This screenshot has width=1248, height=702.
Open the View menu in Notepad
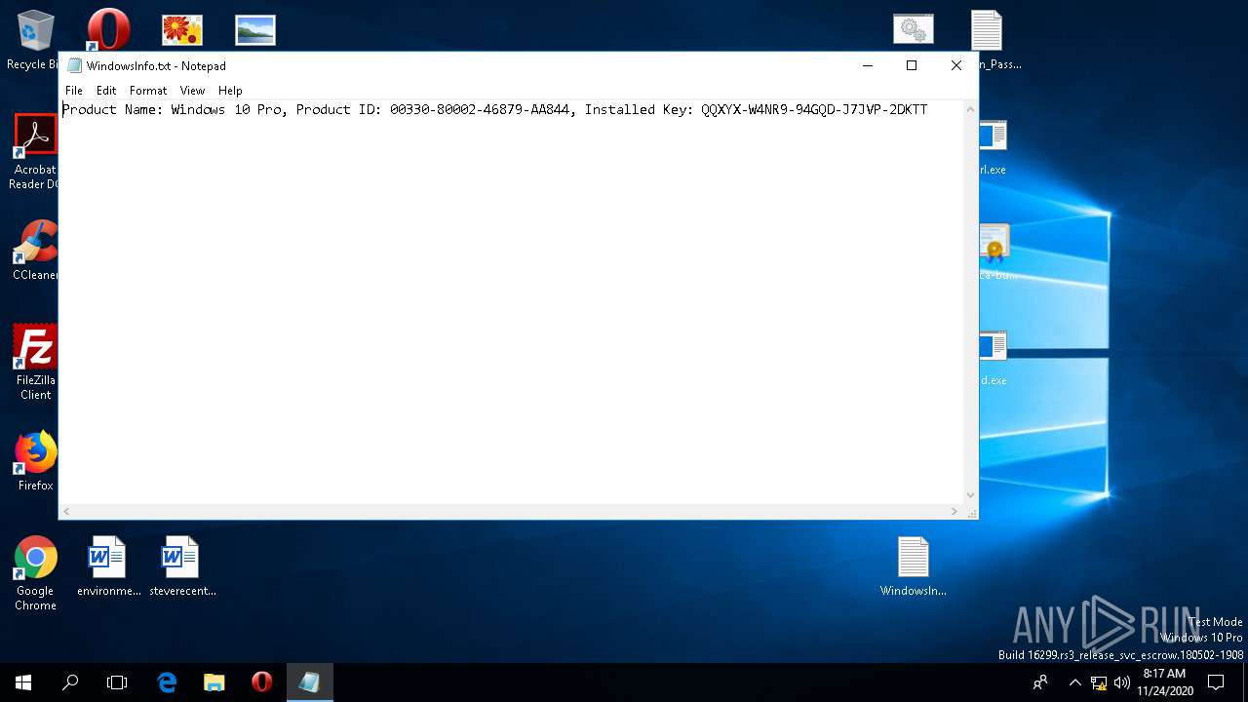click(192, 91)
